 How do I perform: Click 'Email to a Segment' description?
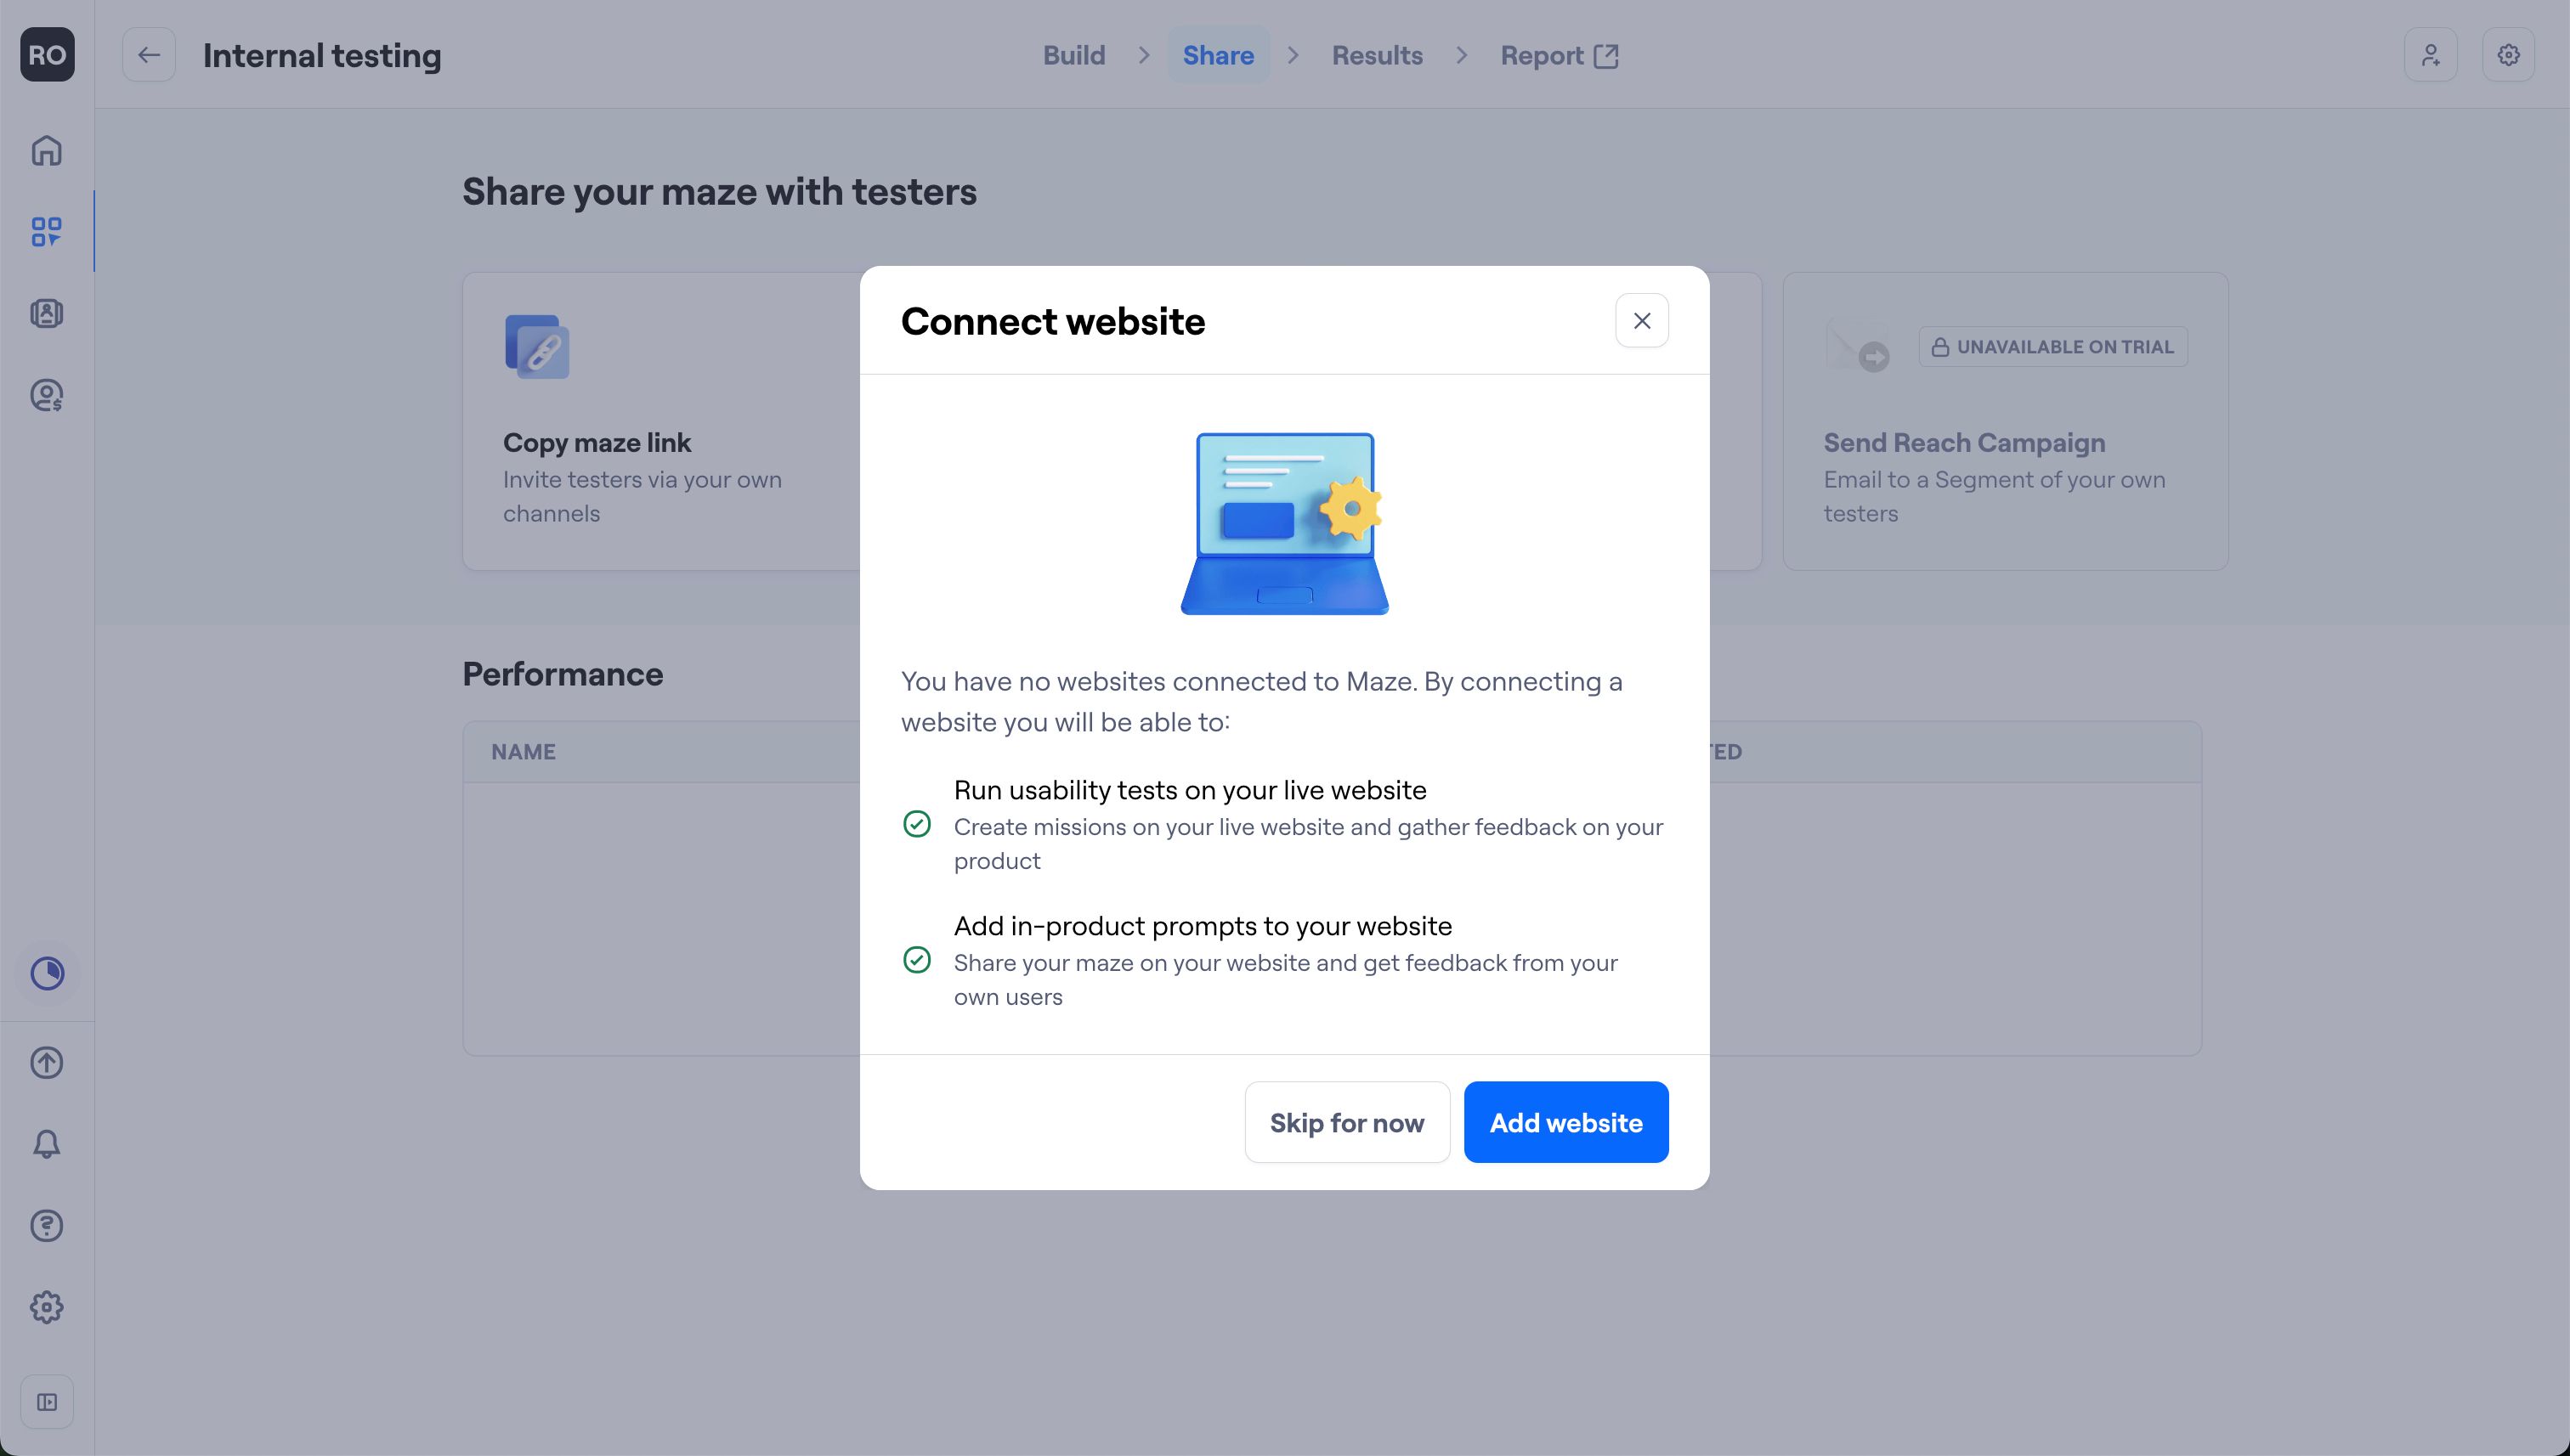[x=1994, y=496]
